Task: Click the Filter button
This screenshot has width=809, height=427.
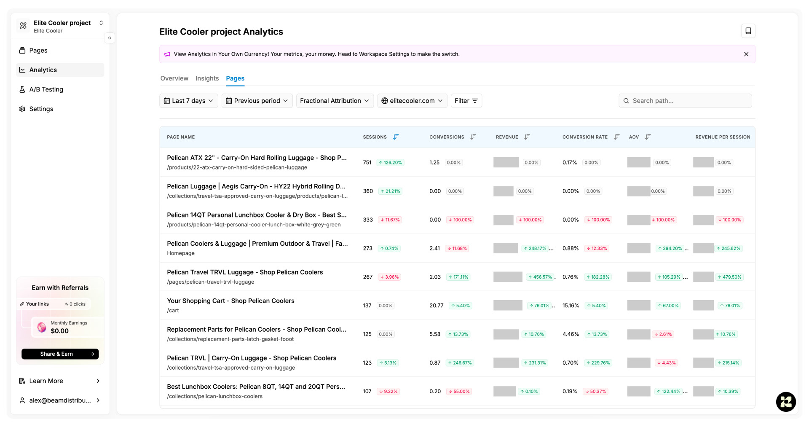Action: [466, 101]
